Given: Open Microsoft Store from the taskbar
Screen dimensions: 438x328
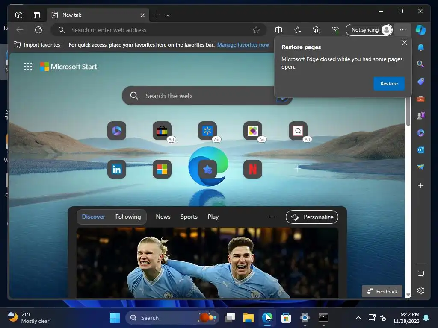Looking at the screenshot, I should [x=286, y=318].
